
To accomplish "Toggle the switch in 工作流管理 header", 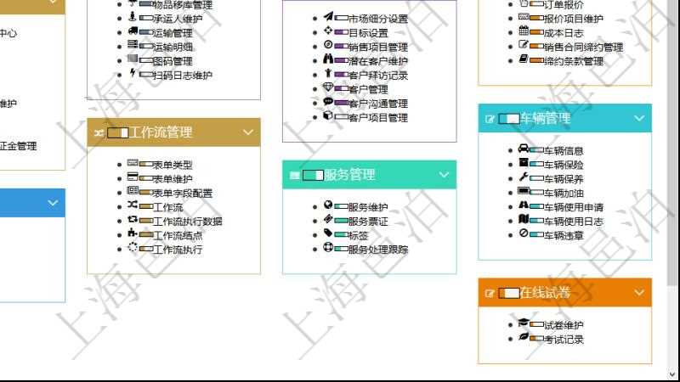I will (118, 132).
